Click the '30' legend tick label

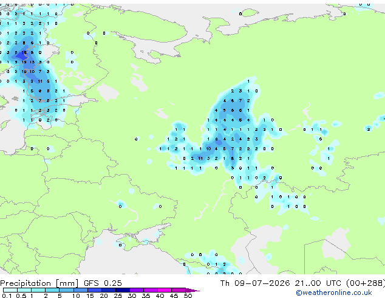[132, 296]
